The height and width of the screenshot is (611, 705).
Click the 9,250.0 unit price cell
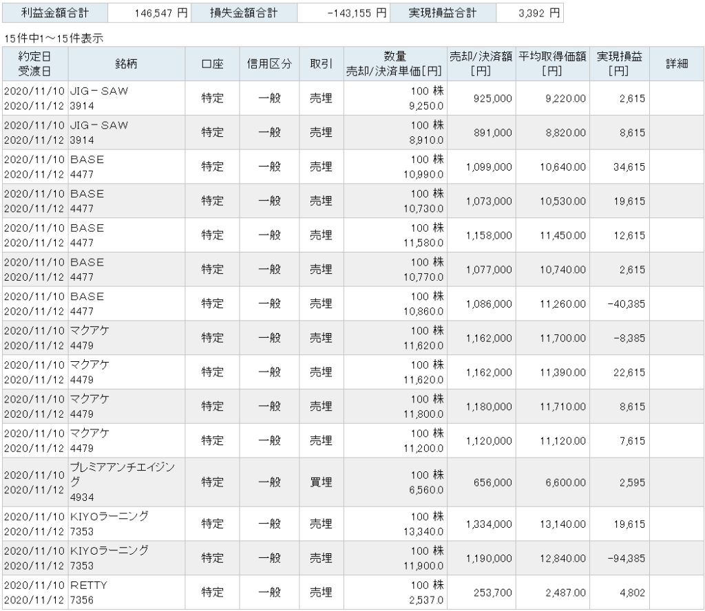425,106
